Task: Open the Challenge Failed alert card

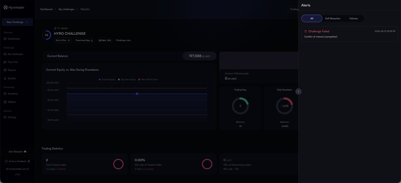Action: (350, 34)
